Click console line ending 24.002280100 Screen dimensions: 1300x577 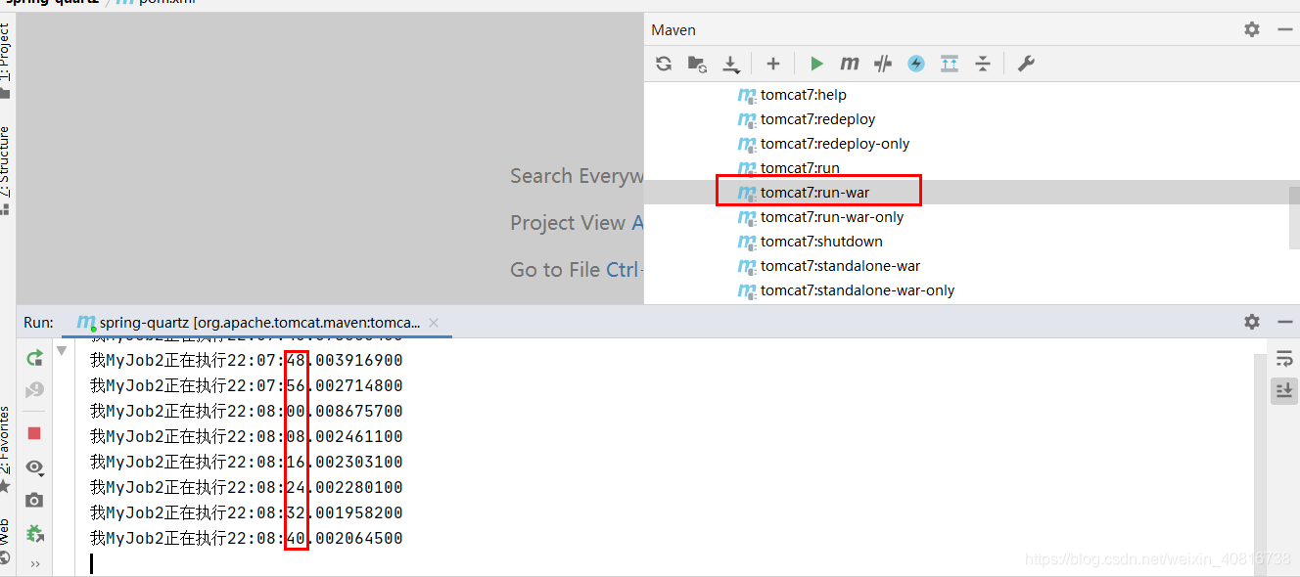click(247, 488)
